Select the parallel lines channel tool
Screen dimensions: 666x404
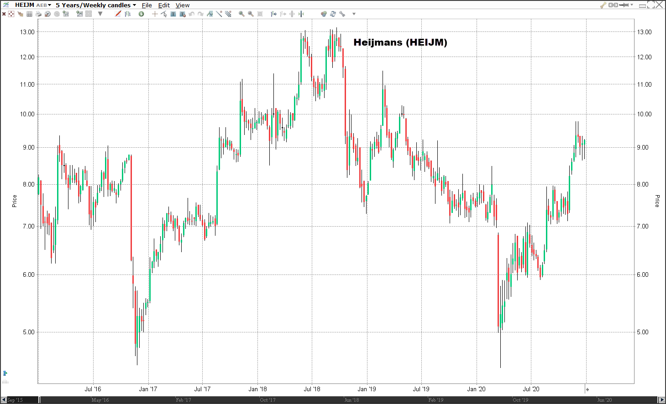228,14
